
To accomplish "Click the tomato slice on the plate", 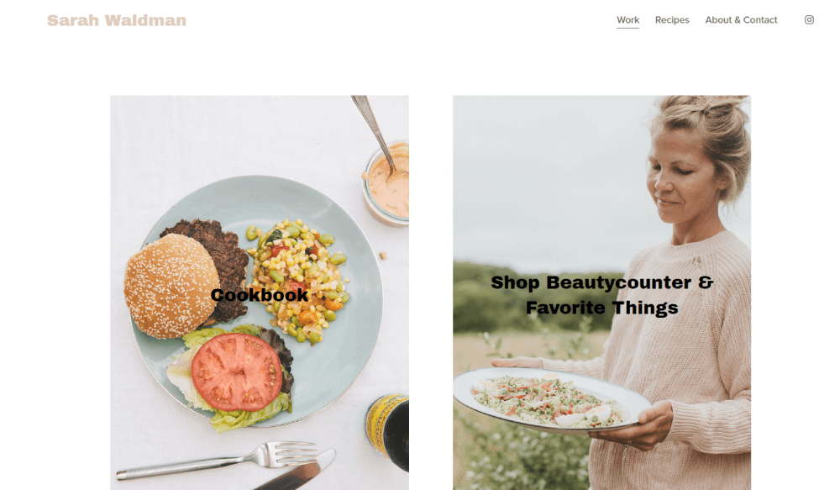I will pos(237,372).
